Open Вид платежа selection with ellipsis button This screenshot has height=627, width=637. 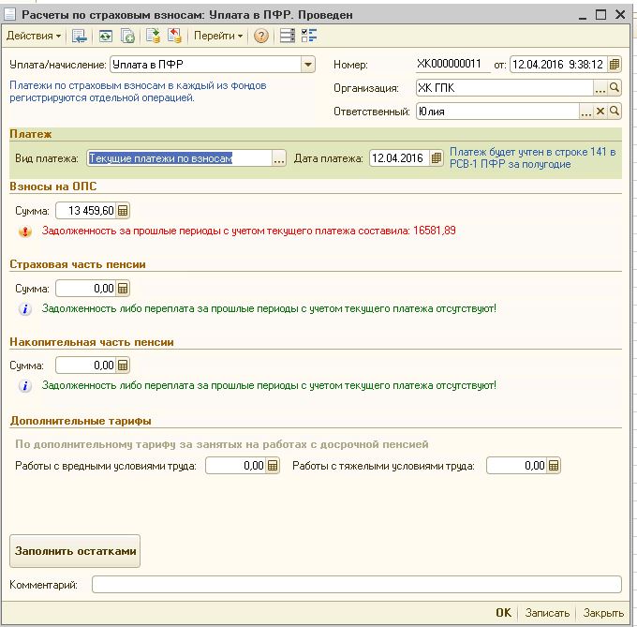pyautogui.click(x=278, y=158)
